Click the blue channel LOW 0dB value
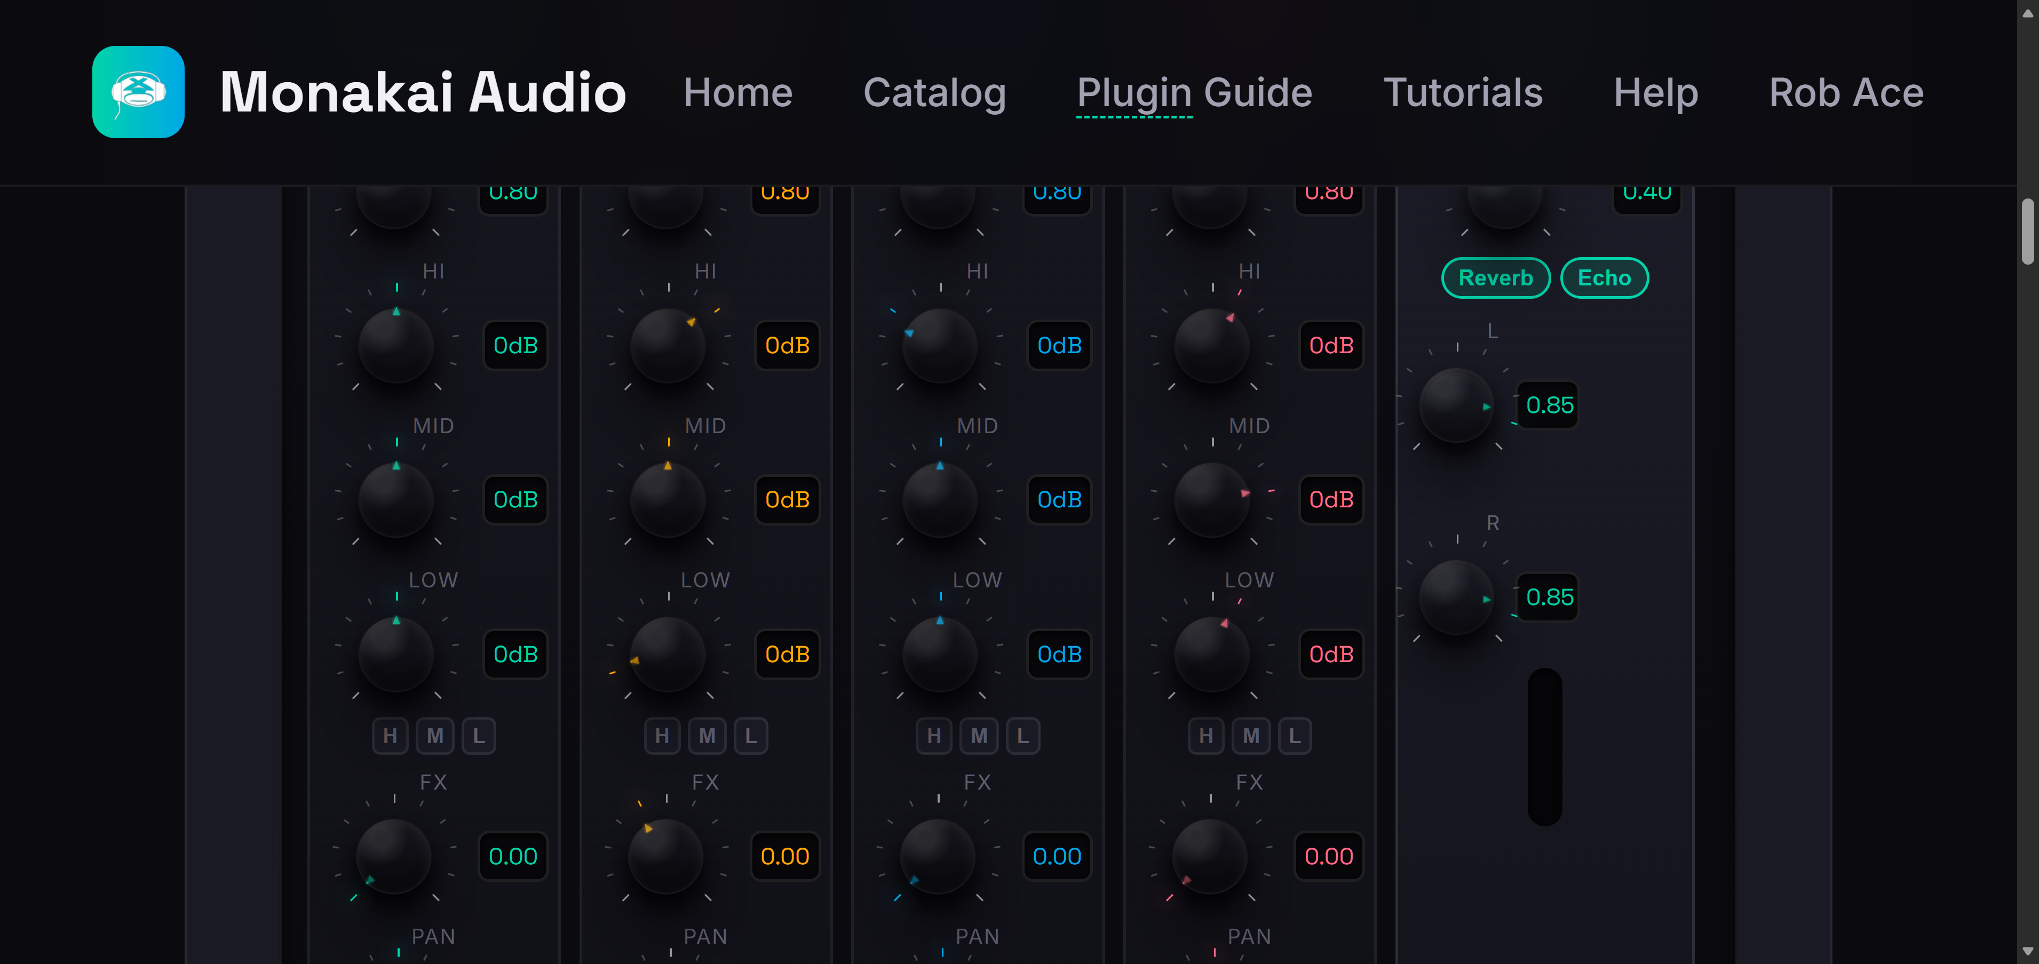The width and height of the screenshot is (2039, 964). (x=1059, y=655)
